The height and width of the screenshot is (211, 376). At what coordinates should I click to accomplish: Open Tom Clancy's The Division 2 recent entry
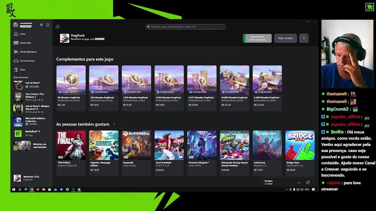pyautogui.click(x=32, y=97)
